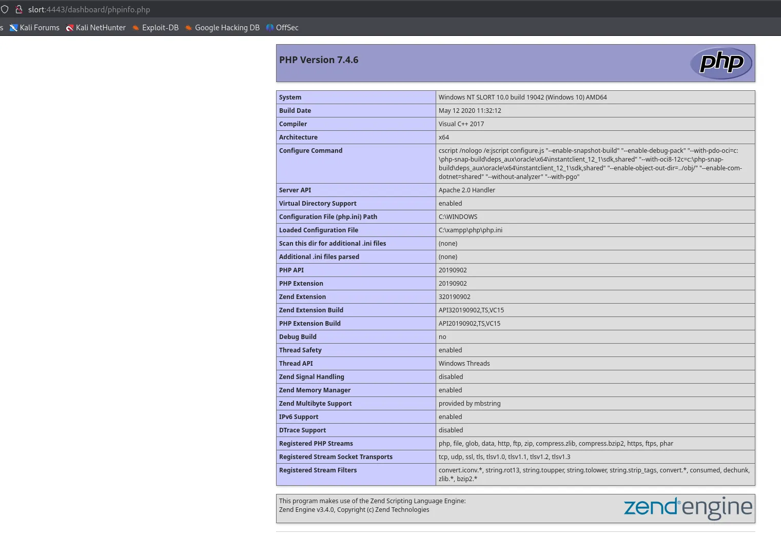
Task: Click Zend Engine v3.4.0 copyright text
Action: click(354, 510)
